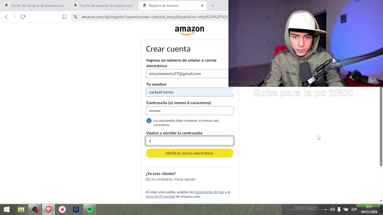
Task: Open File Explorer from the taskbar
Action: pos(21,210)
